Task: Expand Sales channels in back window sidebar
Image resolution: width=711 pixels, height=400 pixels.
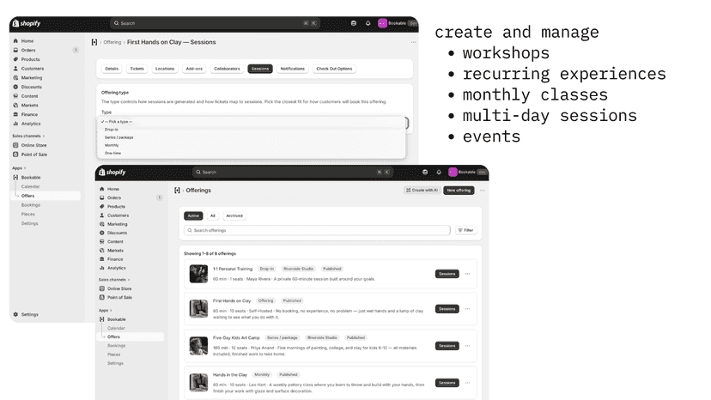Action: pos(28,136)
